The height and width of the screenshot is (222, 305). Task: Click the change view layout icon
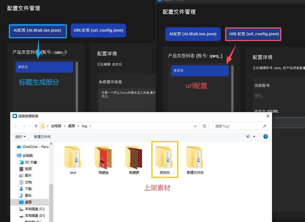[x=248, y=137]
